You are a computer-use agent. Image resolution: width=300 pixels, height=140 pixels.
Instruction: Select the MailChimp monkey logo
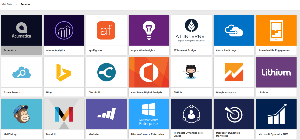[x=22, y=114]
